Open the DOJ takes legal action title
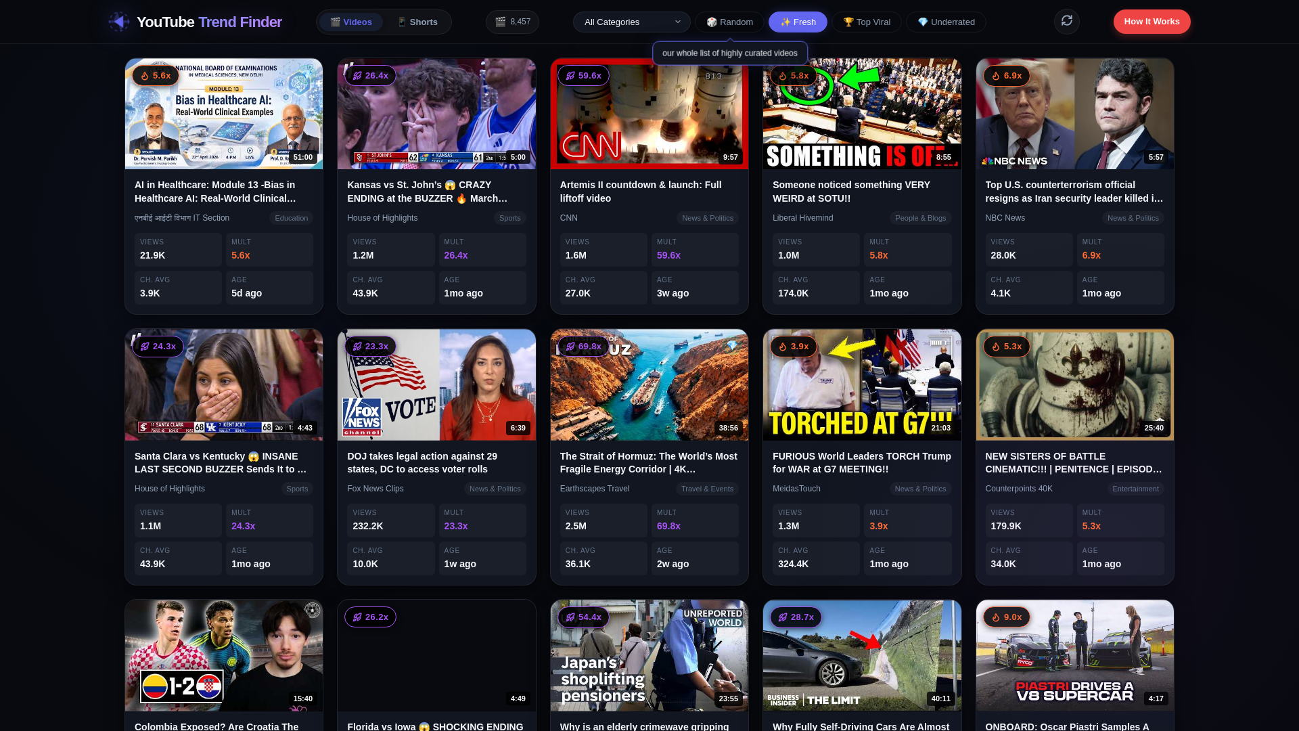The image size is (1299, 731). pyautogui.click(x=422, y=462)
